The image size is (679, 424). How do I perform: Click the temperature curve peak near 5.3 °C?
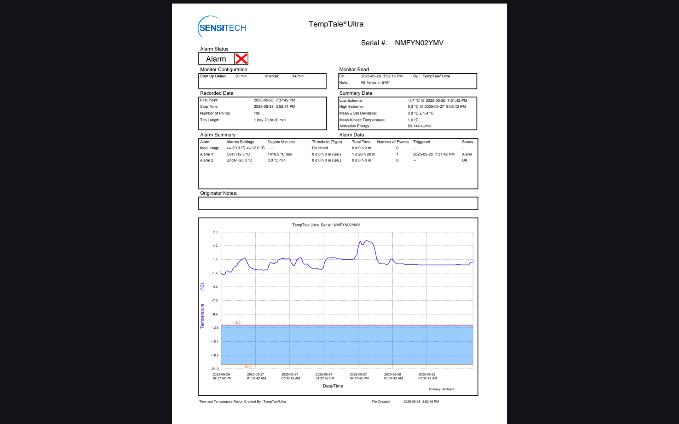[x=367, y=241]
